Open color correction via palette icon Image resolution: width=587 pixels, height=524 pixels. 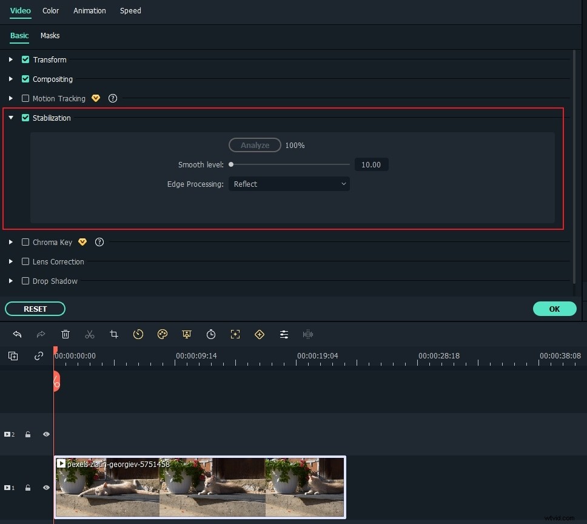(163, 334)
